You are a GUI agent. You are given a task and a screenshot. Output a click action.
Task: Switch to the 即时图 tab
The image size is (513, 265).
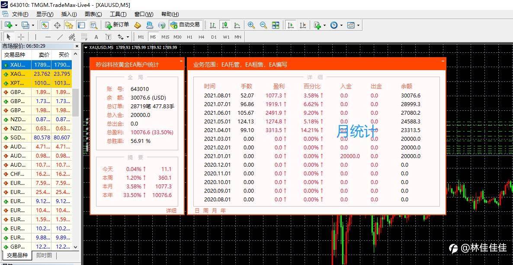(44, 255)
